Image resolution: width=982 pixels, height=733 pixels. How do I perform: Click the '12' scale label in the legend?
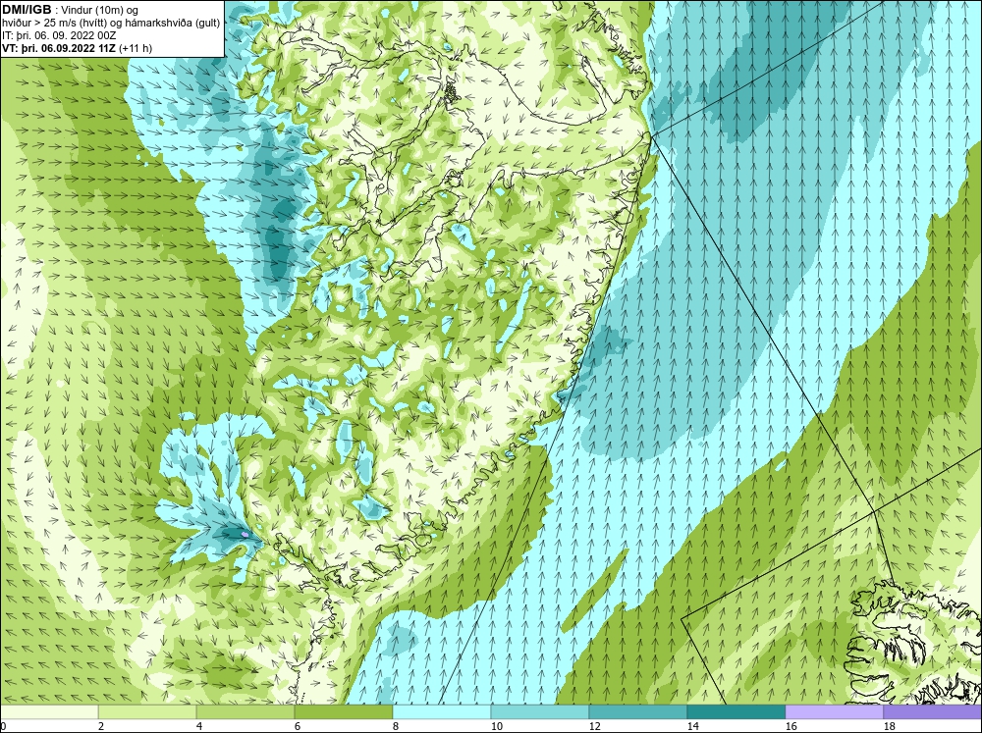(x=594, y=726)
